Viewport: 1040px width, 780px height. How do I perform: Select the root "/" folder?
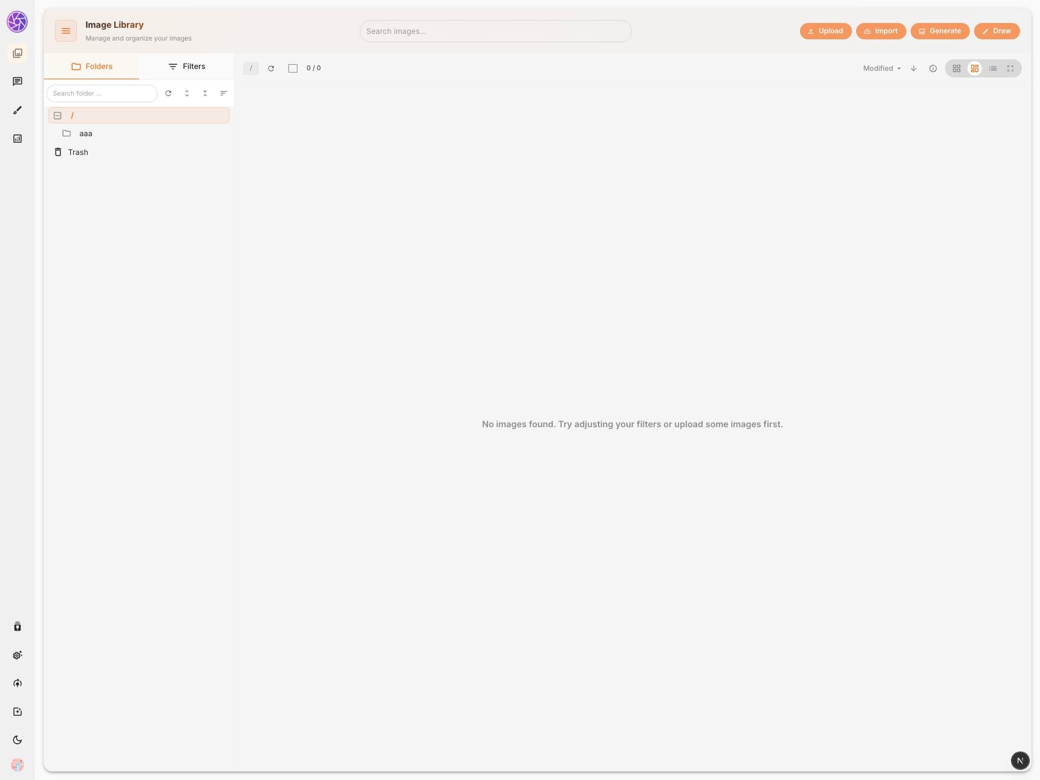tap(139, 116)
